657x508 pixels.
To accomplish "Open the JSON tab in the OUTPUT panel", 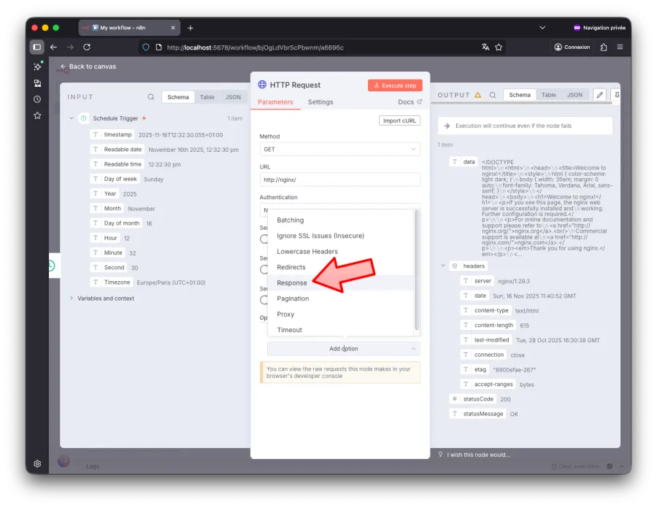I will (x=575, y=94).
